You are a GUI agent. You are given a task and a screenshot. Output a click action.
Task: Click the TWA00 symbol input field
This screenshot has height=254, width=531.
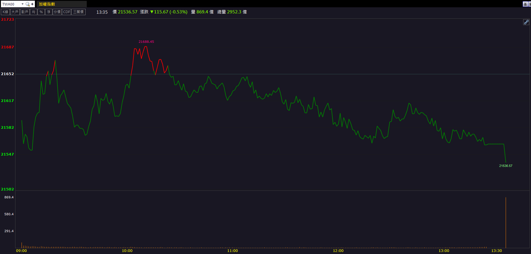click(11, 4)
